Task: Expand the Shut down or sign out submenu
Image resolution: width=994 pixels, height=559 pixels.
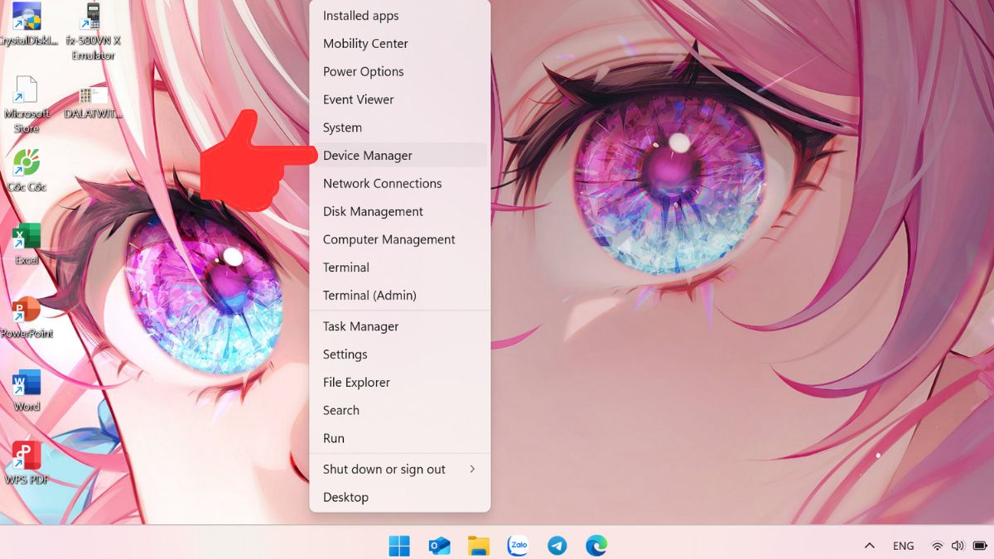Action: click(400, 469)
